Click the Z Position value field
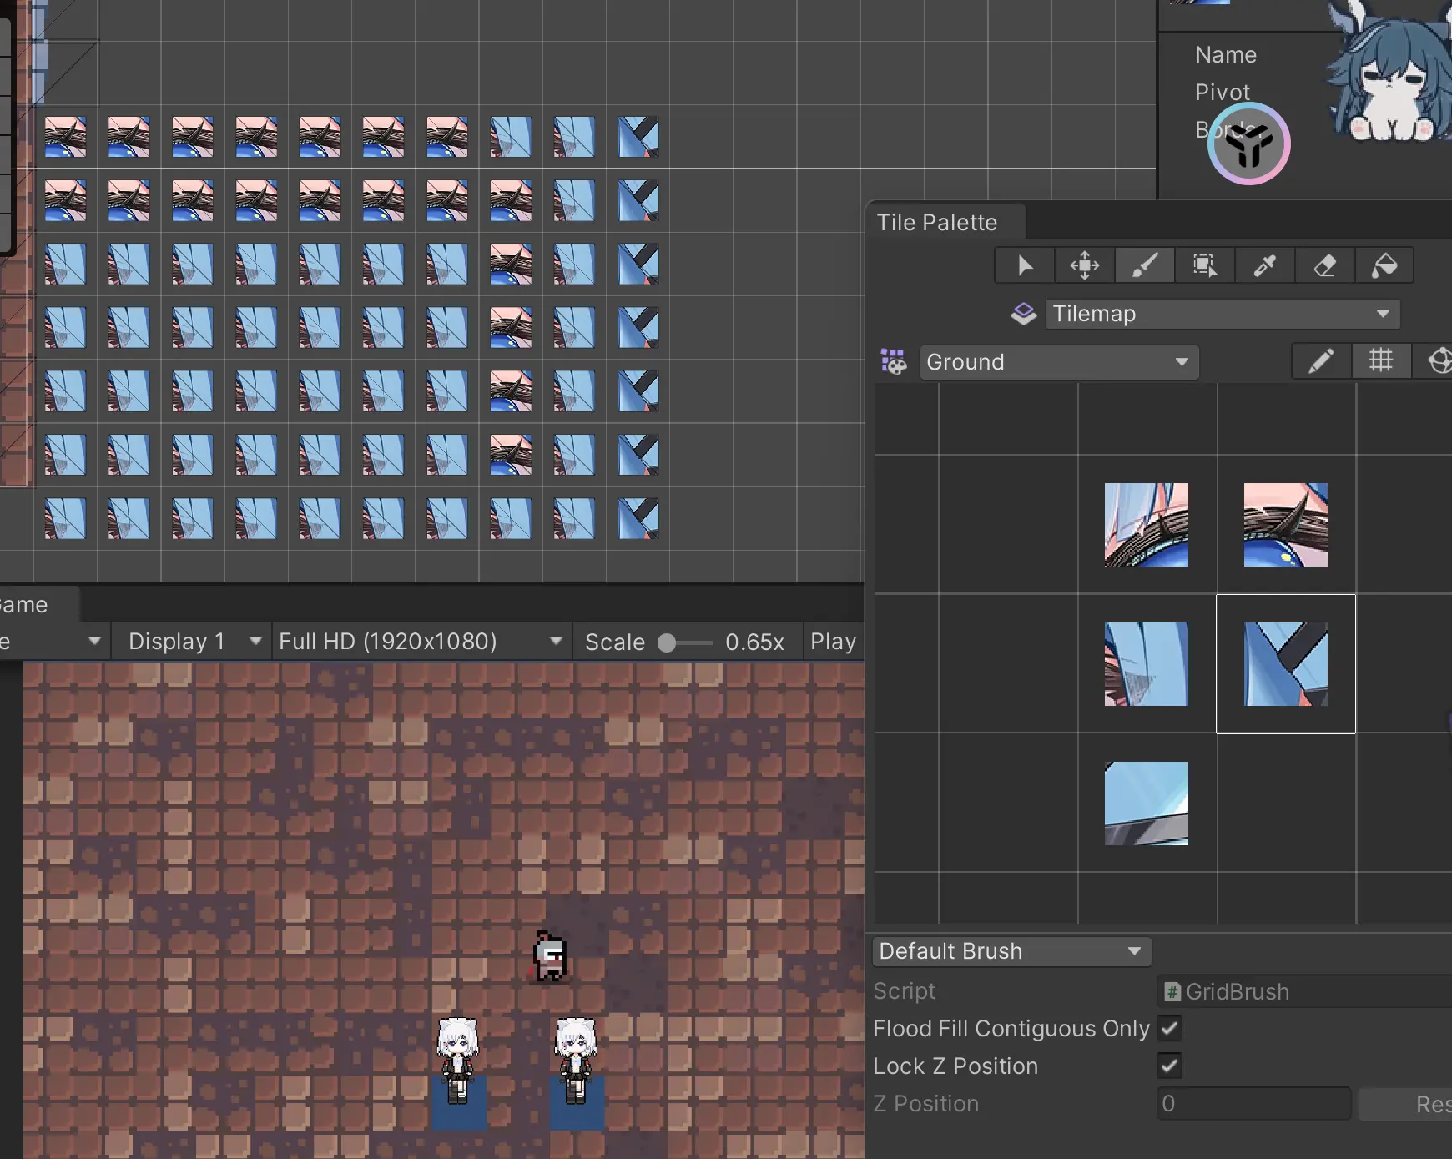This screenshot has height=1159, width=1452. pyautogui.click(x=1253, y=1103)
